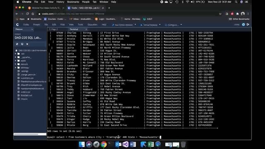Click the mysql command line prompt
This screenshot has width=265, height=149.
click(x=104, y=137)
